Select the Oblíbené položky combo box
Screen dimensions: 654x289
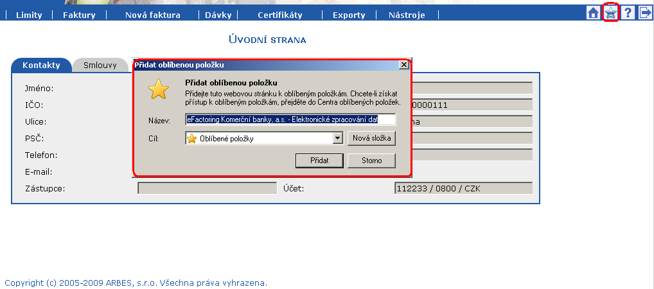click(264, 139)
